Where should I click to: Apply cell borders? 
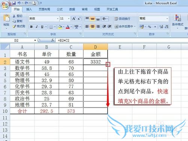click(x=51, y=27)
